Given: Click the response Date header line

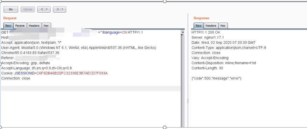Looking at the screenshot, I should tap(223, 43).
